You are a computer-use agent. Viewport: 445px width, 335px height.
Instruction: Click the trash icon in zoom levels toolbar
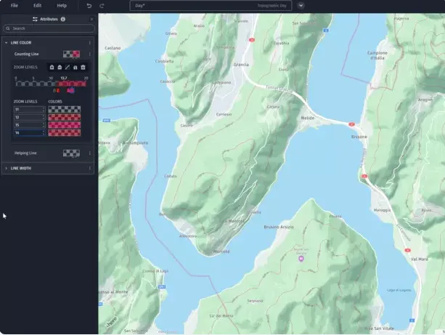point(83,67)
